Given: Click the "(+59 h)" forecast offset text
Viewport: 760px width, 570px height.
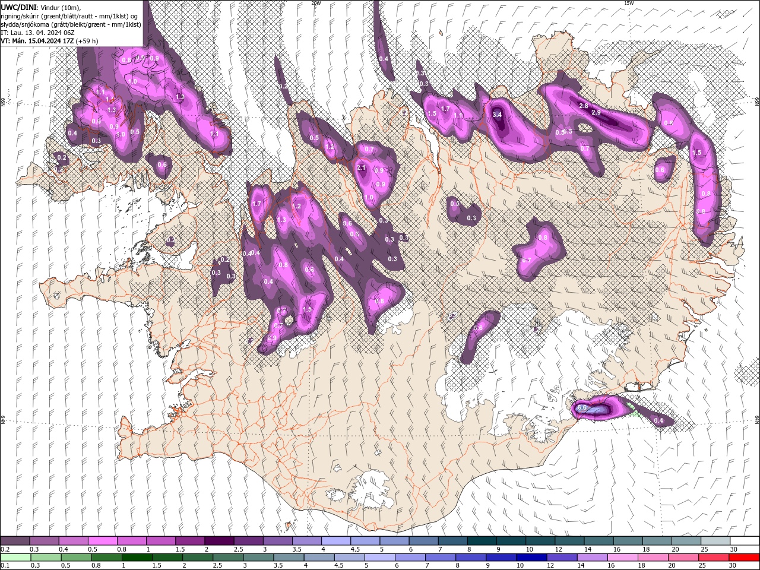Looking at the screenshot, I should coord(87,41).
